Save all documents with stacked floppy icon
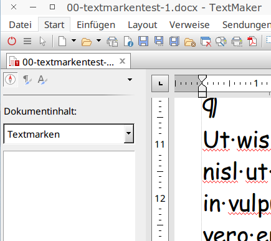 pos(174,41)
